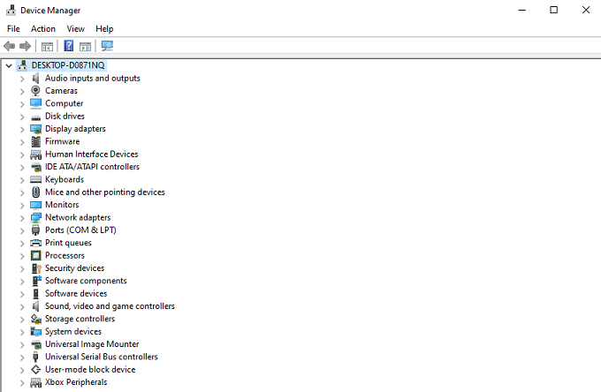Minimize the Device Manager window
Viewport: 601px width, 392px height.
tap(522, 10)
